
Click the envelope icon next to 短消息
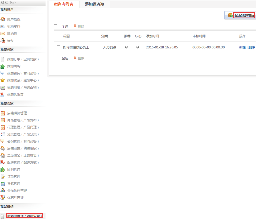[3, 34]
